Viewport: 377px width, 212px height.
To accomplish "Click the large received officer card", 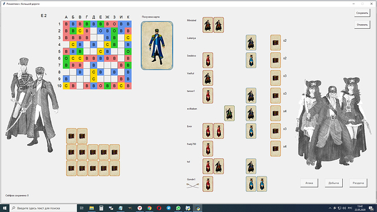I will (x=157, y=46).
